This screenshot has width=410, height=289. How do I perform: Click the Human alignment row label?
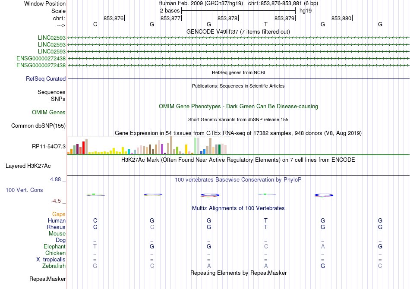pyautogui.click(x=57, y=220)
